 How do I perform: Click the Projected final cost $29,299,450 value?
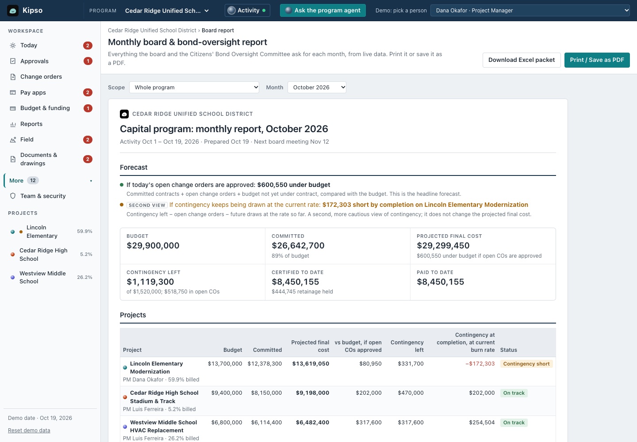(443, 246)
